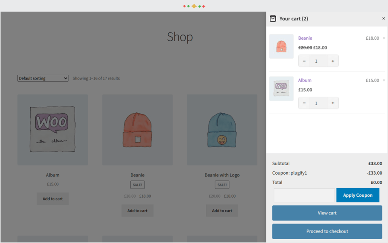Click the Album title in shop grid
The height and width of the screenshot is (243, 388).
click(x=53, y=175)
